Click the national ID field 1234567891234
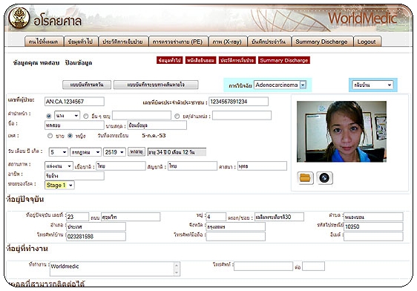417x291 pixels. pyautogui.click(x=239, y=102)
